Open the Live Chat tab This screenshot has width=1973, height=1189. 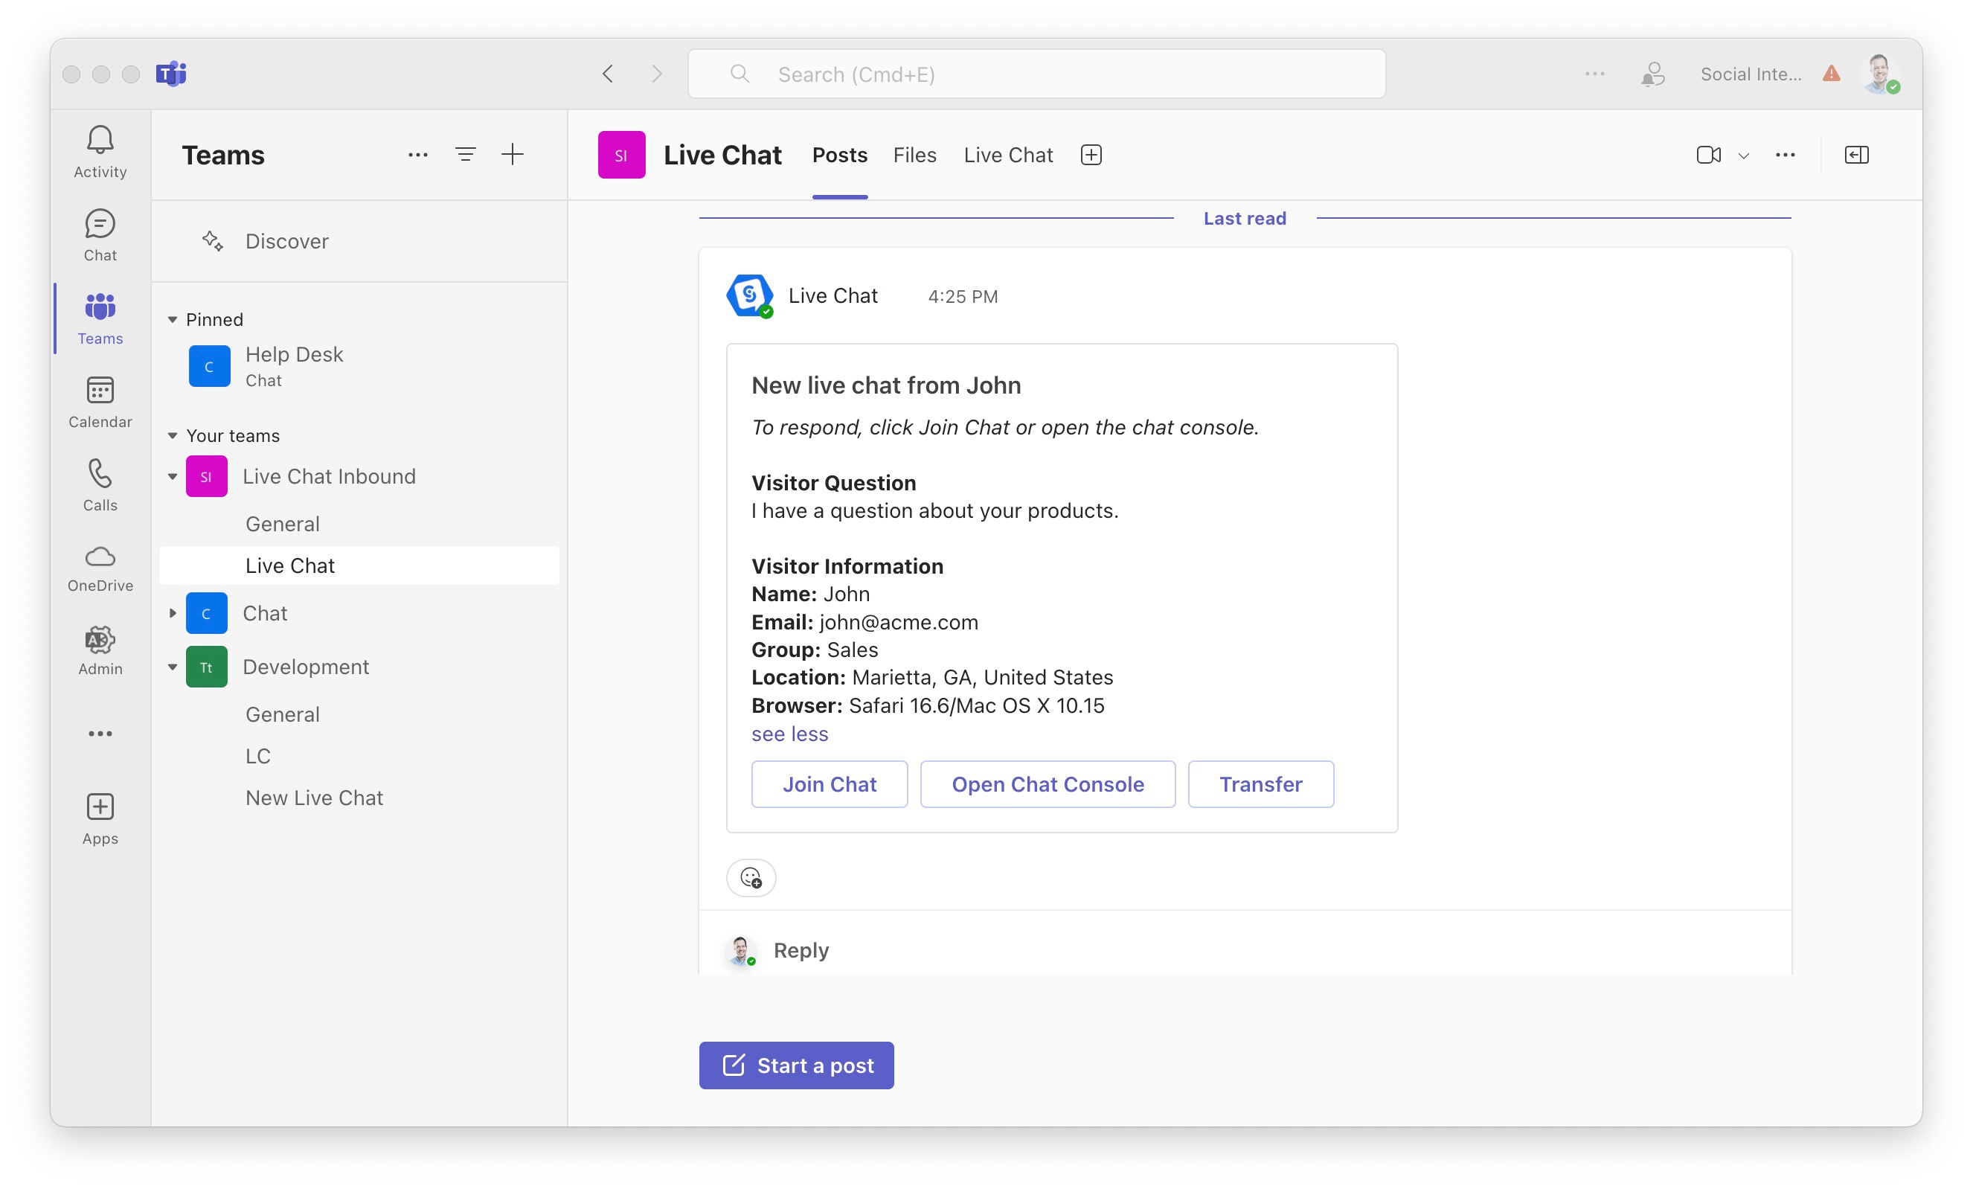point(1008,155)
